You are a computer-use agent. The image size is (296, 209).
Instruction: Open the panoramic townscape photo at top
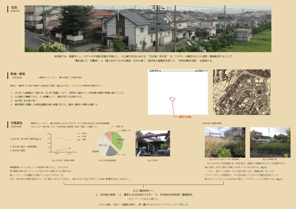pyautogui.click(x=148, y=29)
